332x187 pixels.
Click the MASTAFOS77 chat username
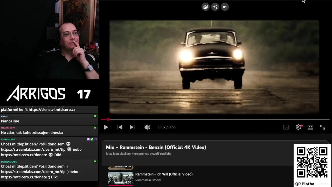8,128
